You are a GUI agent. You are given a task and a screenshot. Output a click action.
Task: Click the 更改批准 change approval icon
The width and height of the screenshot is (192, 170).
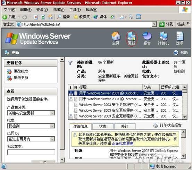coord(9,72)
